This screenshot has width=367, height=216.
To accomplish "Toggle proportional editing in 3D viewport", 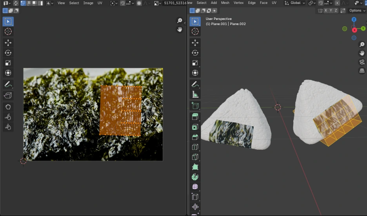I will tap(338, 3).
